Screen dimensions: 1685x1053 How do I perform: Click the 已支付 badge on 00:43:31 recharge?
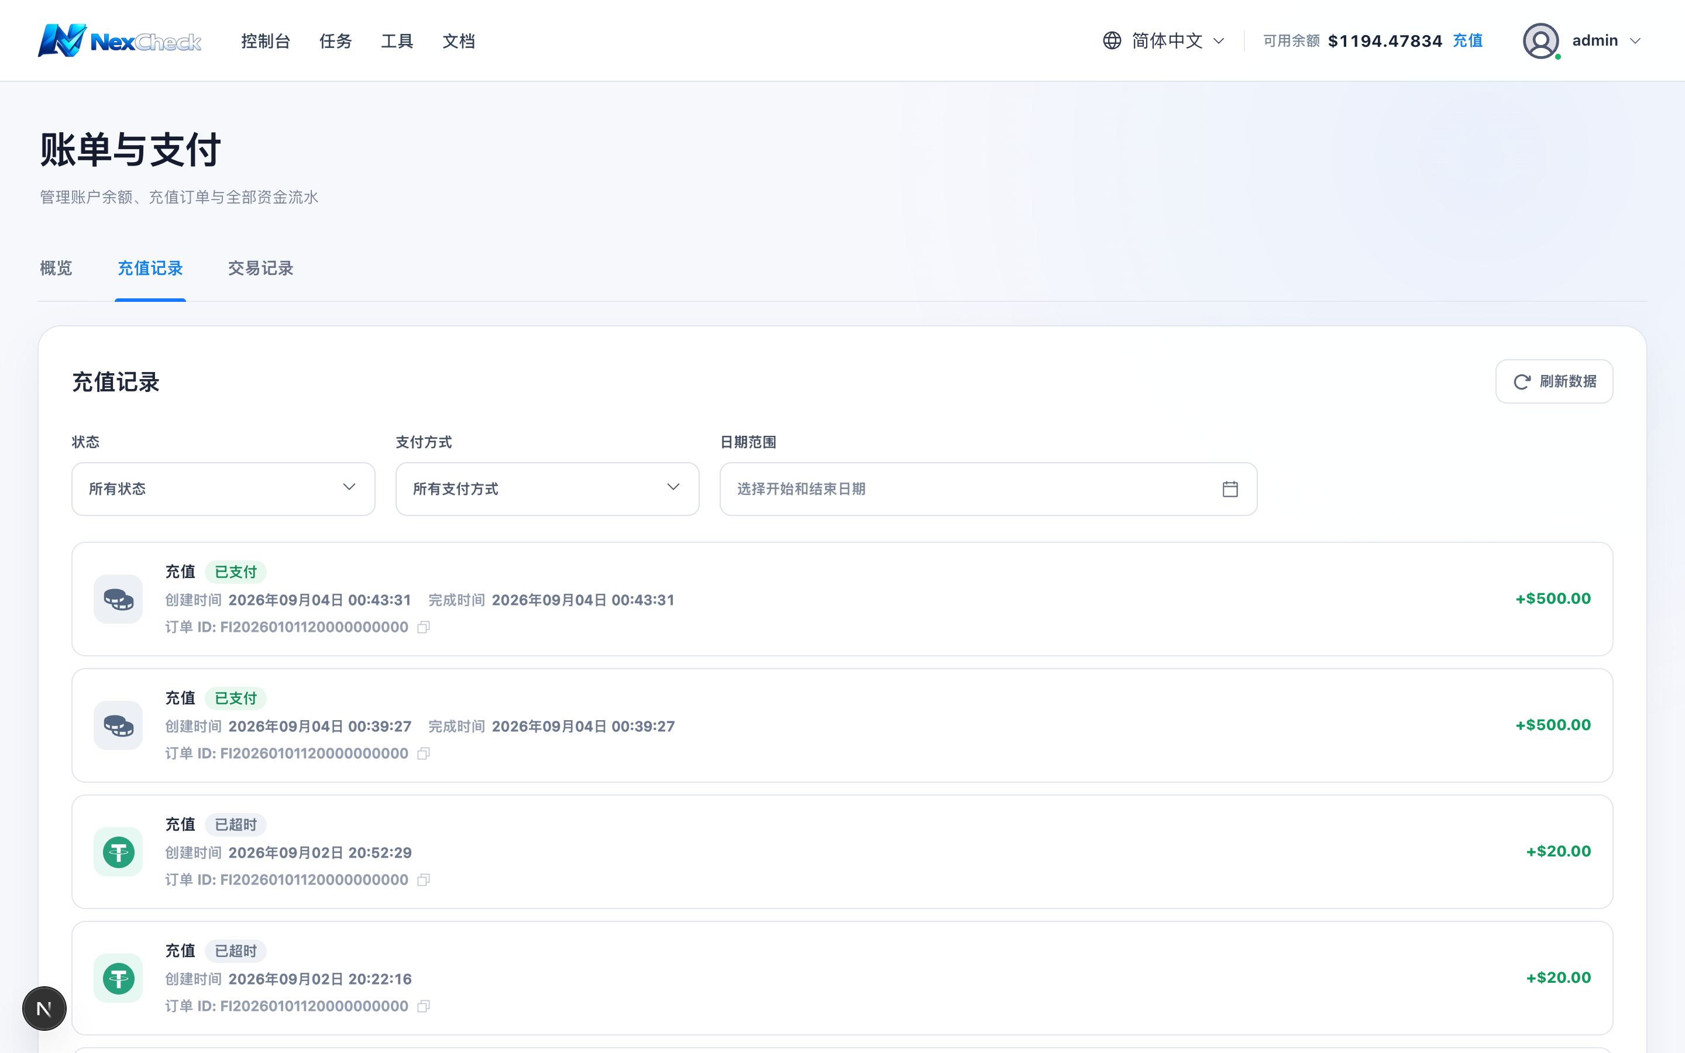click(x=235, y=572)
